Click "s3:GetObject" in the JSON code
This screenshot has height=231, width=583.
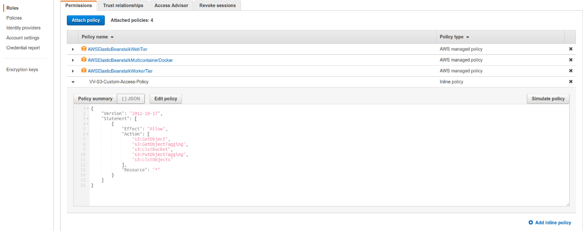[151, 139]
